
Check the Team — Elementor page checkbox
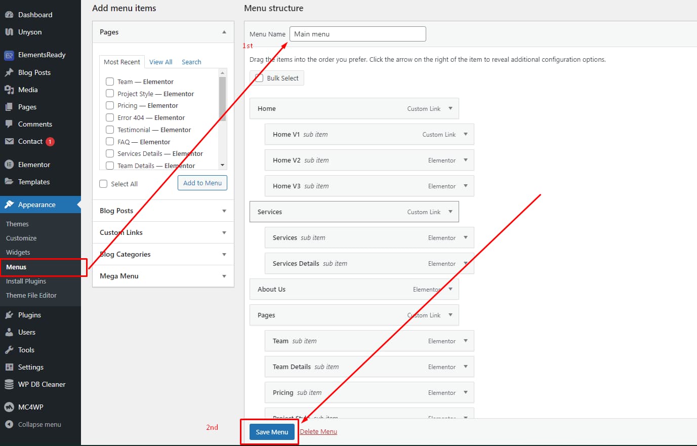point(110,82)
